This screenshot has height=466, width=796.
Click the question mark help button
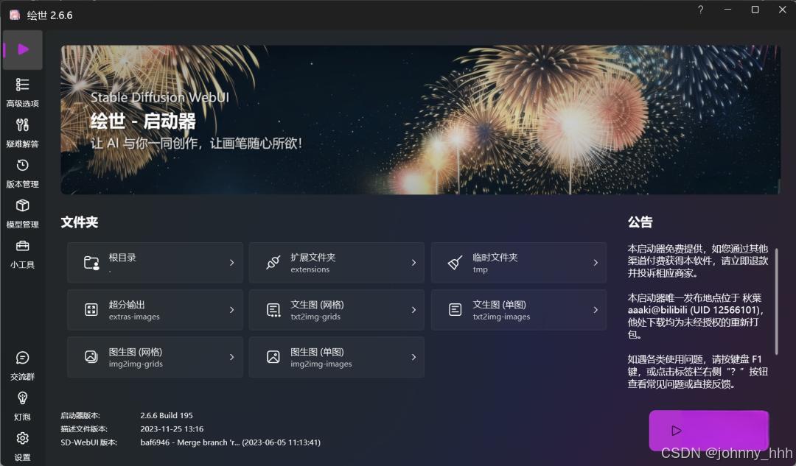pyautogui.click(x=701, y=10)
